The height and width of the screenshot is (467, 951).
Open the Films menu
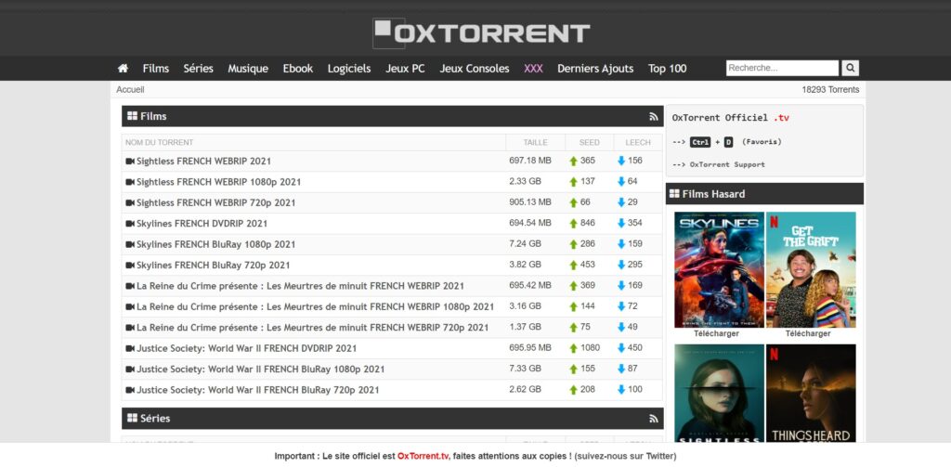(x=156, y=69)
